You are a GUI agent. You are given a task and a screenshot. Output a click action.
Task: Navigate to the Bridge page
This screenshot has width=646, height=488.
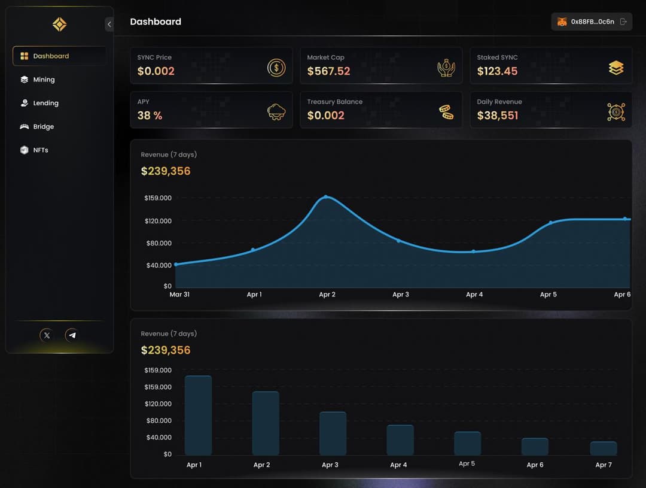coord(43,126)
